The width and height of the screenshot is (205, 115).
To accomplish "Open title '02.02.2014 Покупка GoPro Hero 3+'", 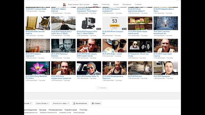I will tap(87, 33).
